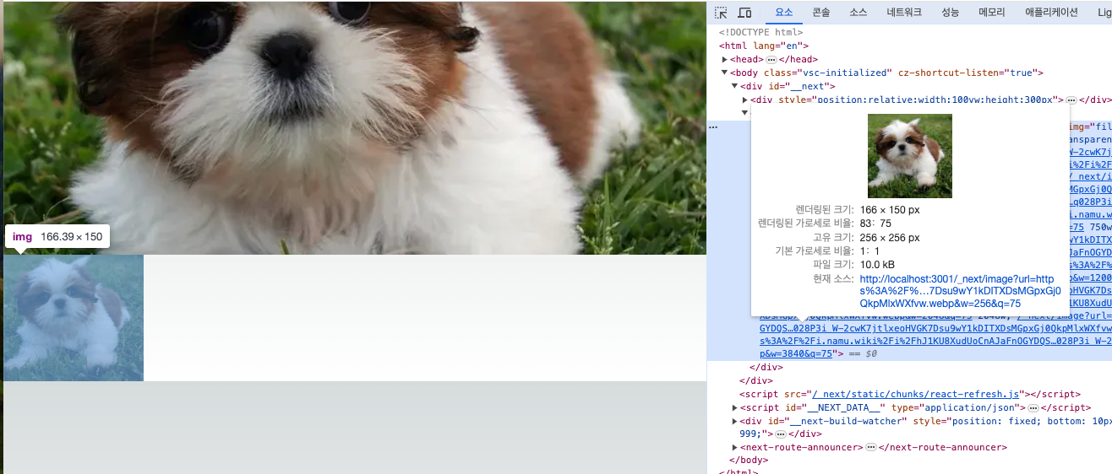
Task: Open the 네트워크 tab
Action: 903,13
